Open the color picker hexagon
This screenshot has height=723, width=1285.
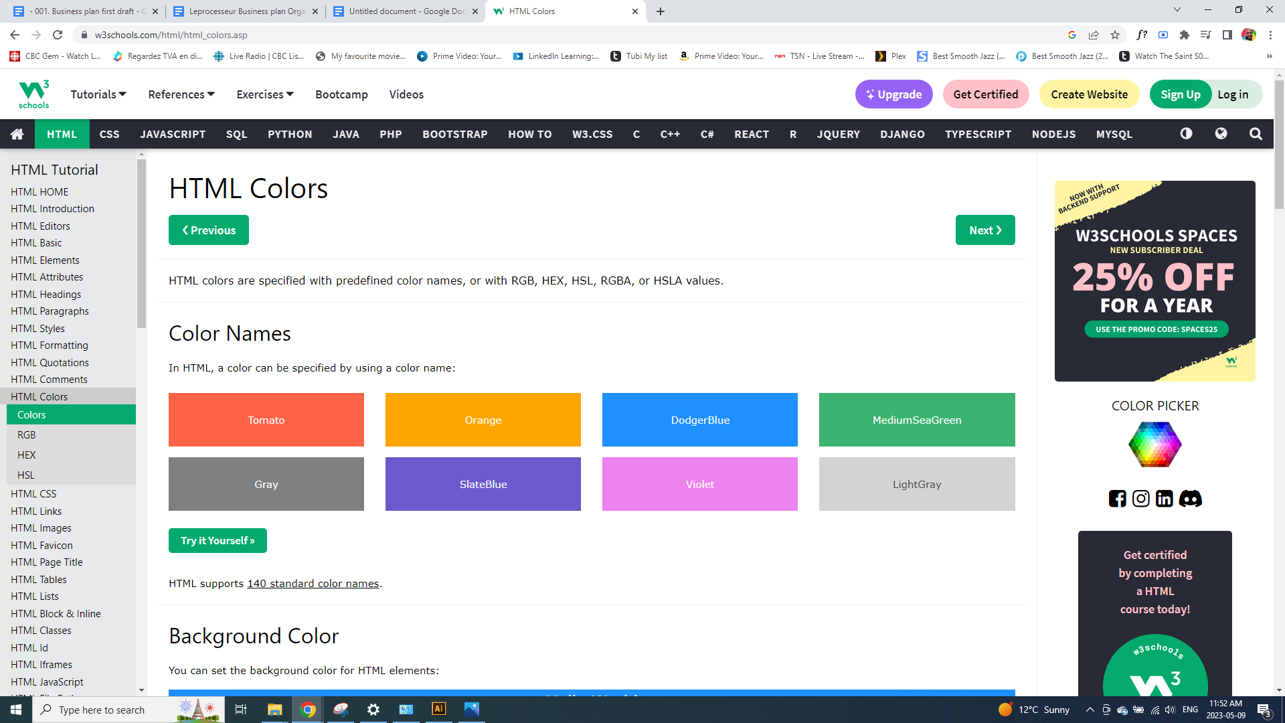pos(1154,445)
